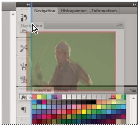
Task: Pick the magenta swatch beside dark blue
Action: coord(44,102)
